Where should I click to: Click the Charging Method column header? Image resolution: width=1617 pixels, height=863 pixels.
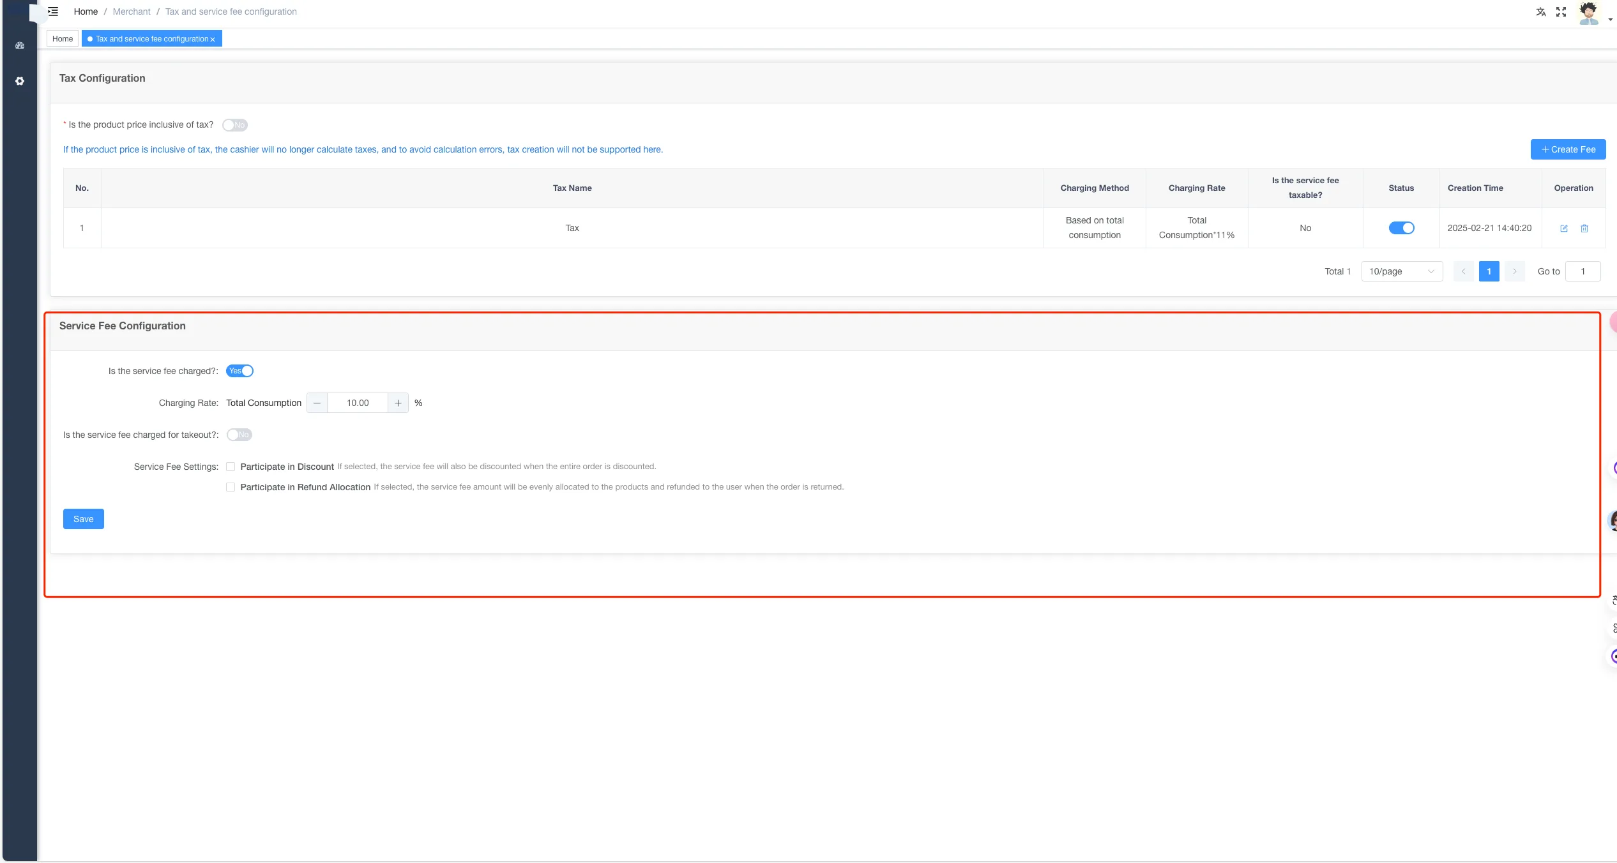point(1095,188)
